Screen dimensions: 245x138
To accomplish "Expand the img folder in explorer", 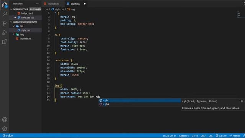I will [14, 34].
